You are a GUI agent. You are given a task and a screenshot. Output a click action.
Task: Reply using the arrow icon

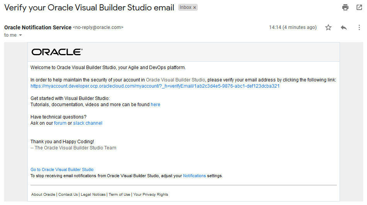pos(344,28)
